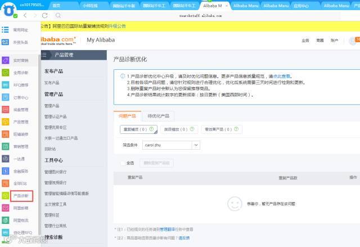Open 管理图片银行 in left menu
This screenshot has width=360, height=247.
[55, 172]
